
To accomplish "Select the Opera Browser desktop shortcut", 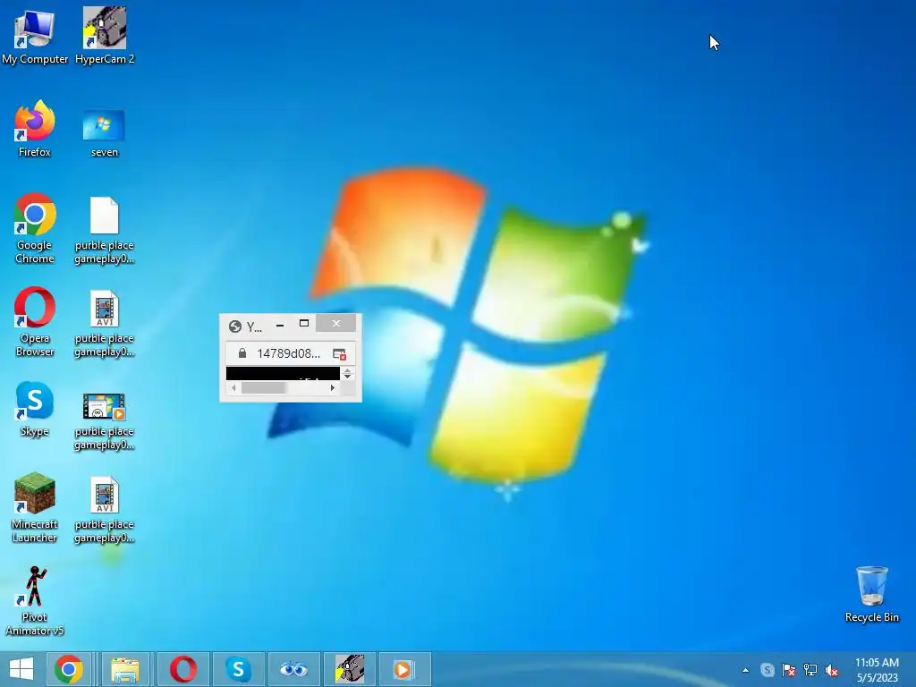I will pos(35,321).
